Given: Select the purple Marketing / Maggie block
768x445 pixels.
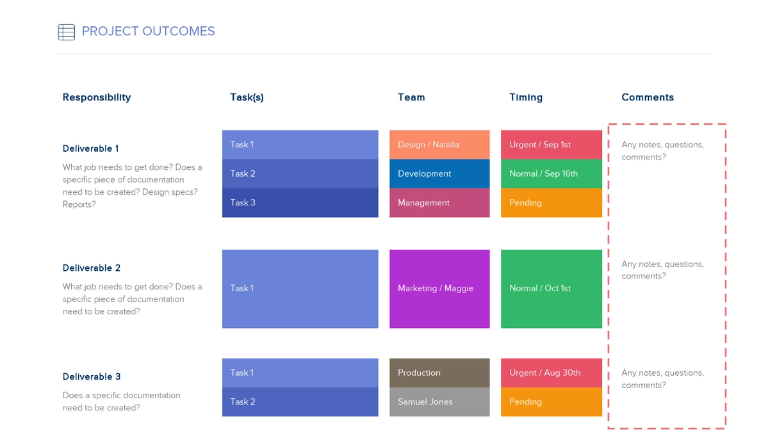Looking at the screenshot, I should coord(439,289).
